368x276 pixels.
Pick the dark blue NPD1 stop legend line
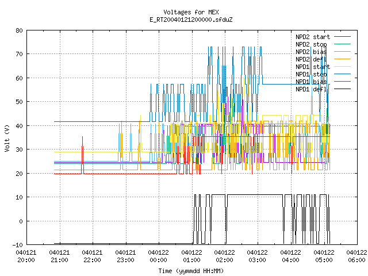(343, 74)
